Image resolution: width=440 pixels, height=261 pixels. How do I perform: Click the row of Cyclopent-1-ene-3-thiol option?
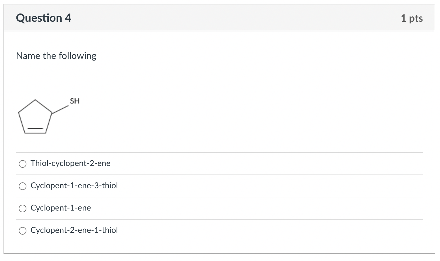click(219, 186)
